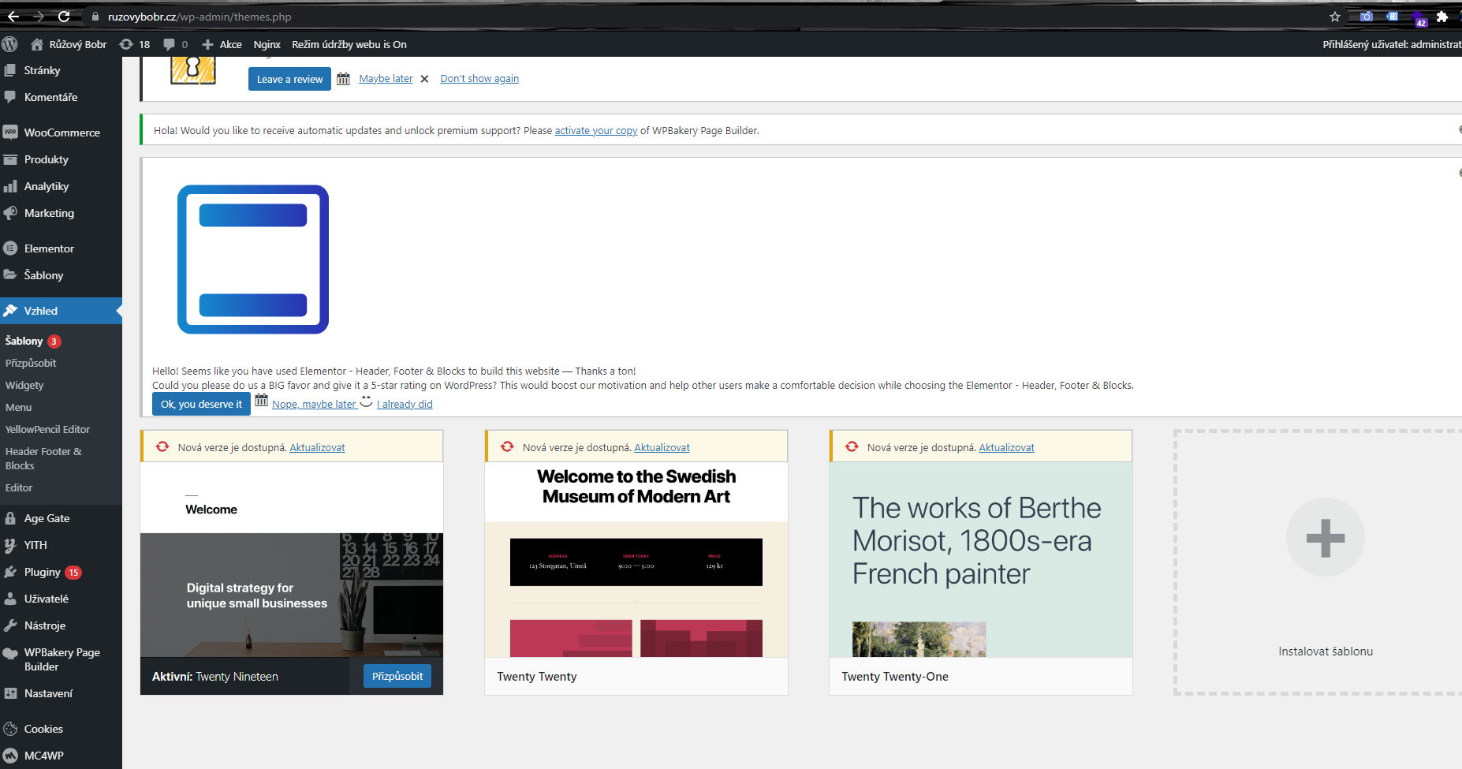Open logged-in user administrator menu

pyautogui.click(x=1392, y=44)
